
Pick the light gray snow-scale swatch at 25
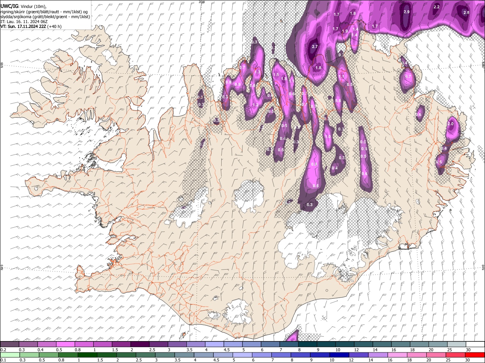[x=456, y=344]
